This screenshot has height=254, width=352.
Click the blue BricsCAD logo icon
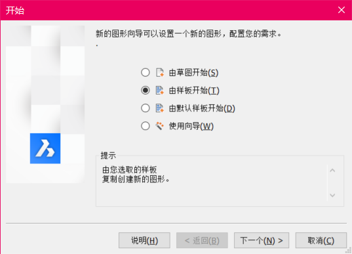(45, 148)
